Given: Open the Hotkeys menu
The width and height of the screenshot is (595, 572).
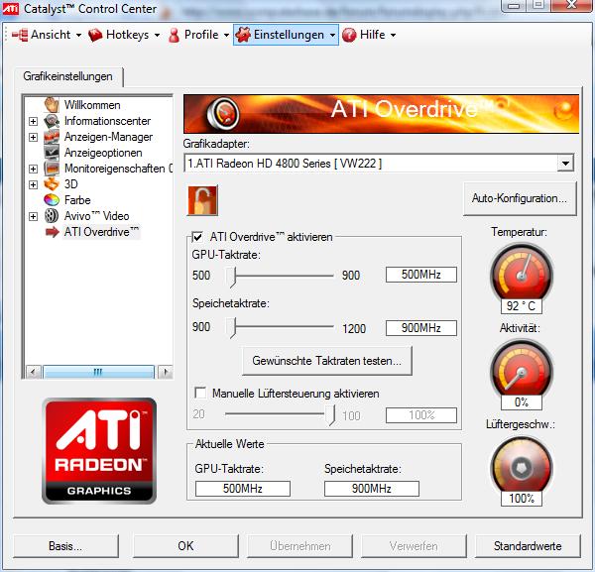Looking at the screenshot, I should [x=124, y=35].
